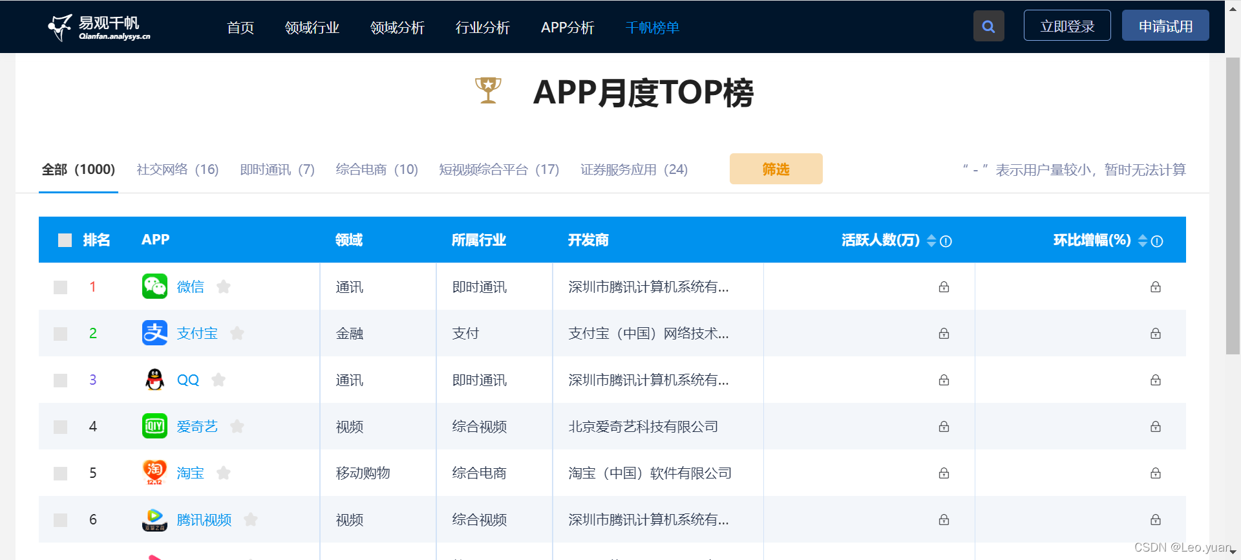
Task: Click the 腾讯视频 app icon
Action: pyautogui.click(x=154, y=519)
